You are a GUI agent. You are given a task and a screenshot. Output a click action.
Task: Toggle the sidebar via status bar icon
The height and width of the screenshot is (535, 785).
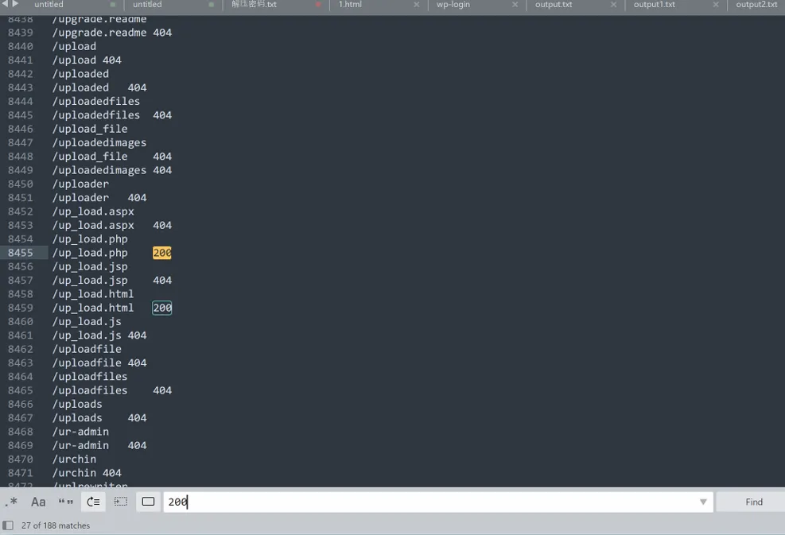coord(8,525)
